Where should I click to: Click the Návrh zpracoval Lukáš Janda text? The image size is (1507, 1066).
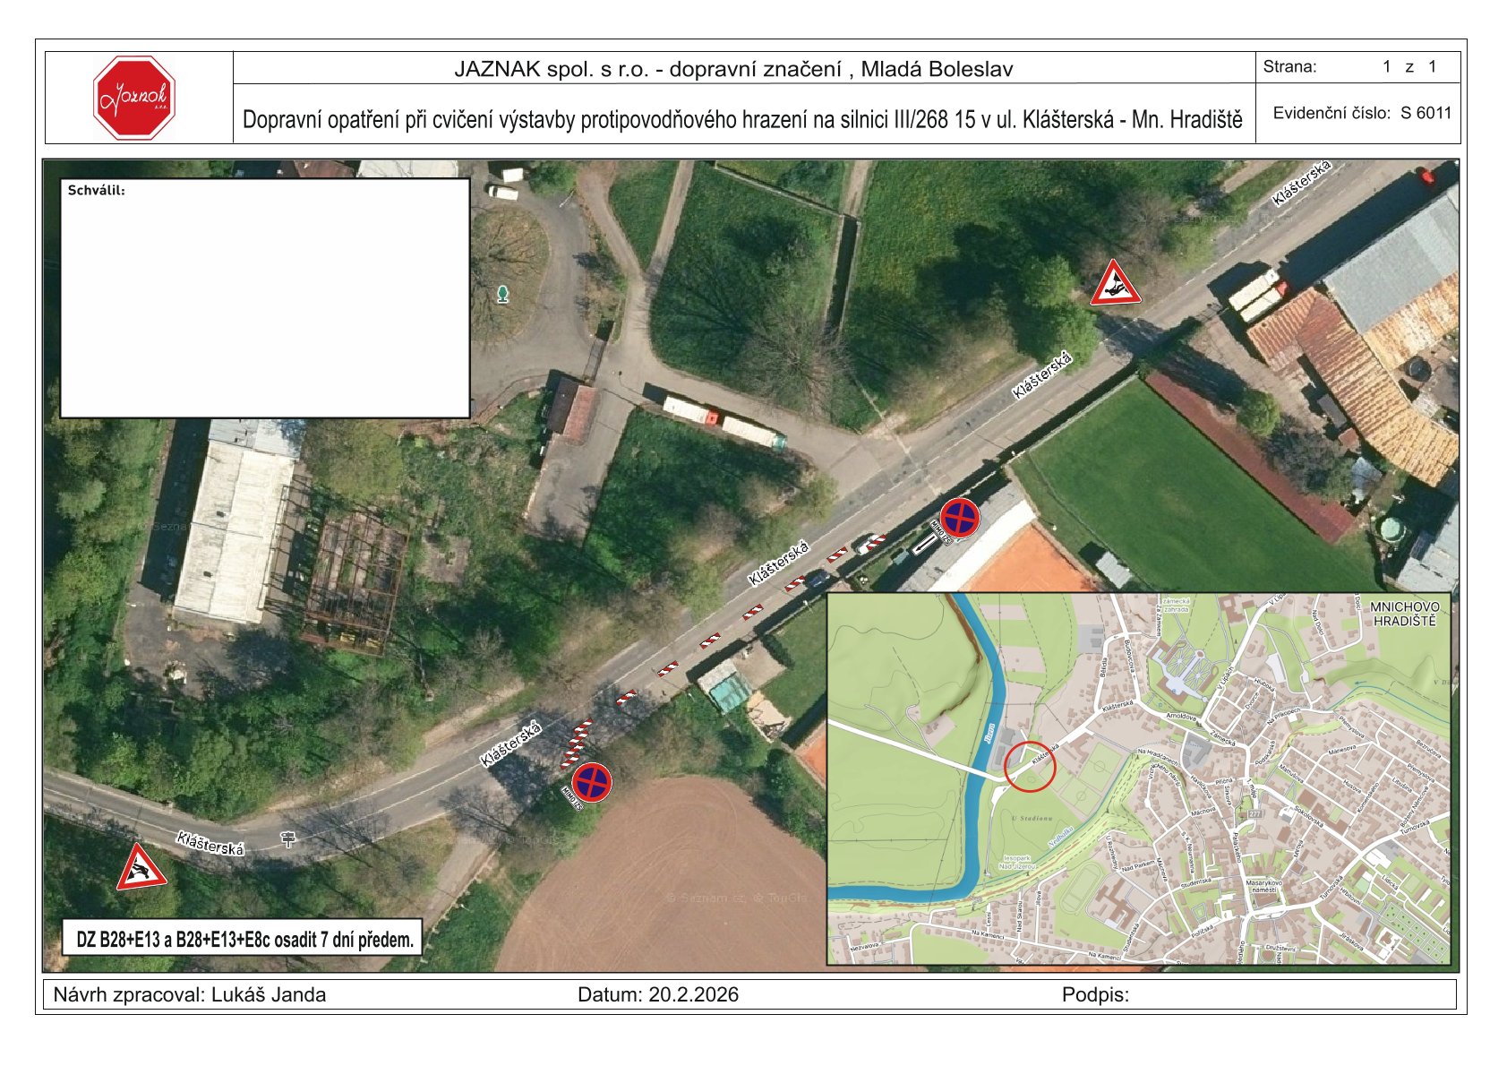[x=190, y=994]
